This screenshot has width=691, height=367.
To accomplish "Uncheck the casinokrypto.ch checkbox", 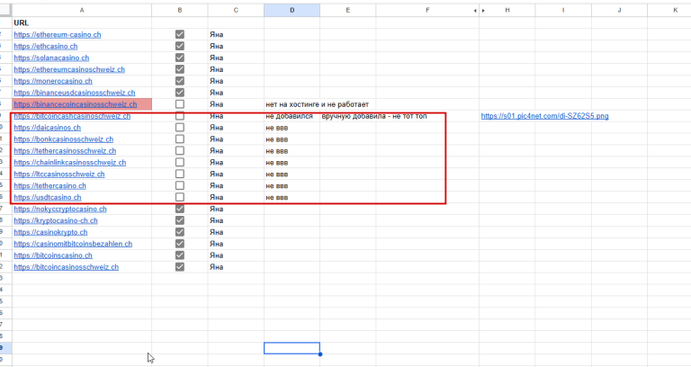I will pos(180,232).
